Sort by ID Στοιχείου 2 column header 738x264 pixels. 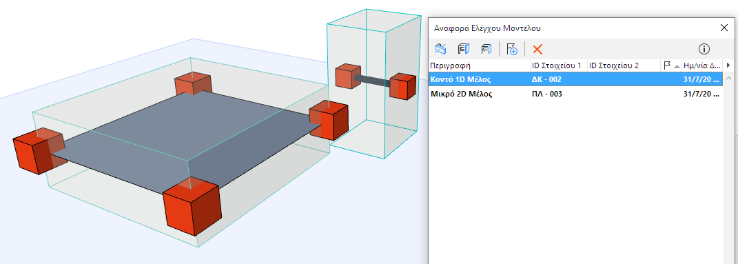(624, 65)
